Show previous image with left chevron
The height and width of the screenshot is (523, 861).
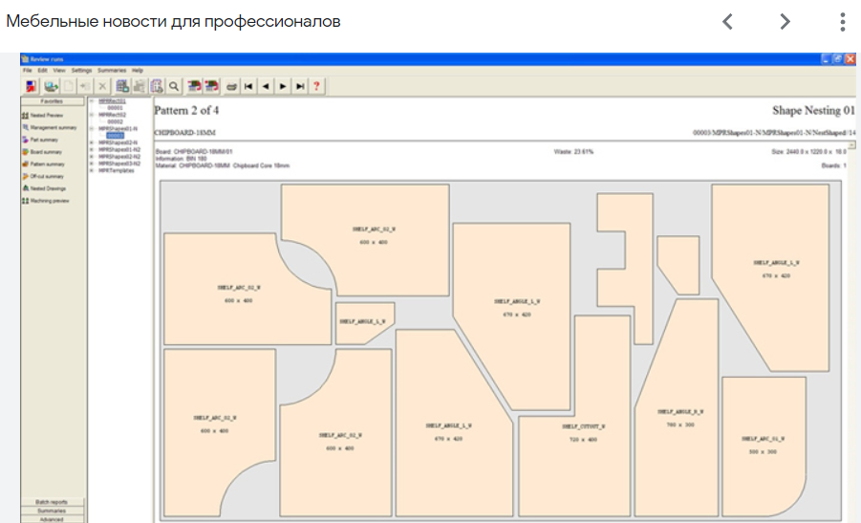coord(727,21)
